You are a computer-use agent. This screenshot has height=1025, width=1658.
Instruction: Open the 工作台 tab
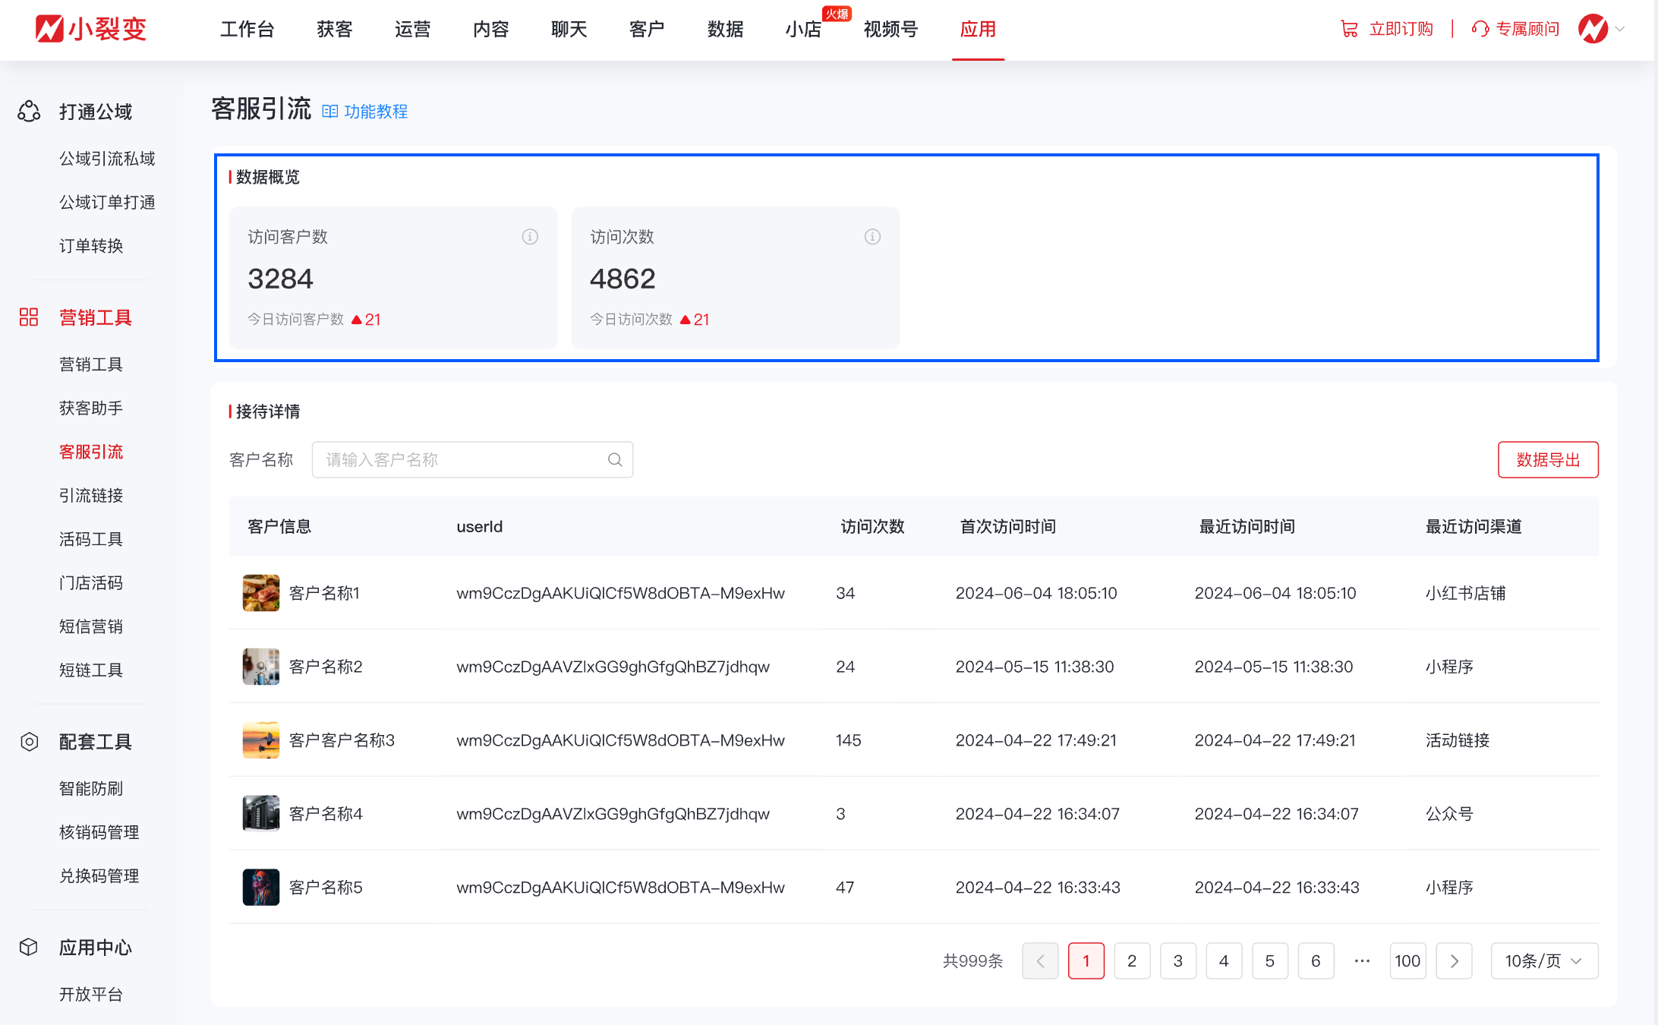[247, 29]
